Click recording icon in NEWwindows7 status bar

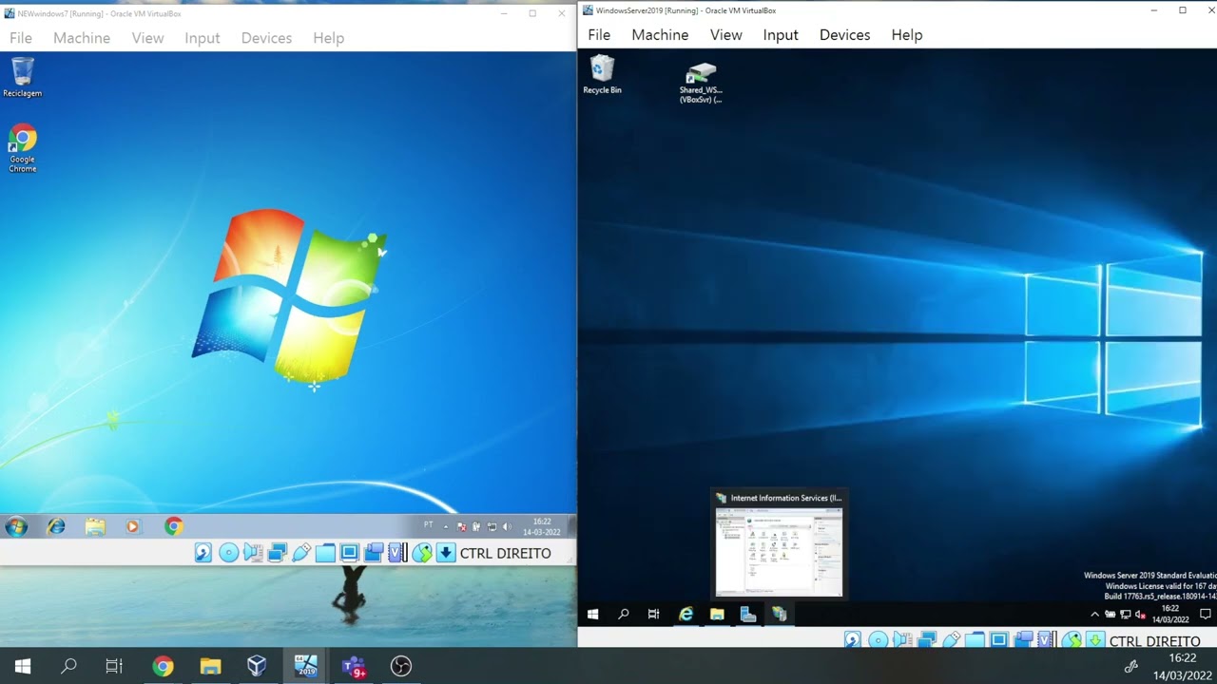[374, 553]
